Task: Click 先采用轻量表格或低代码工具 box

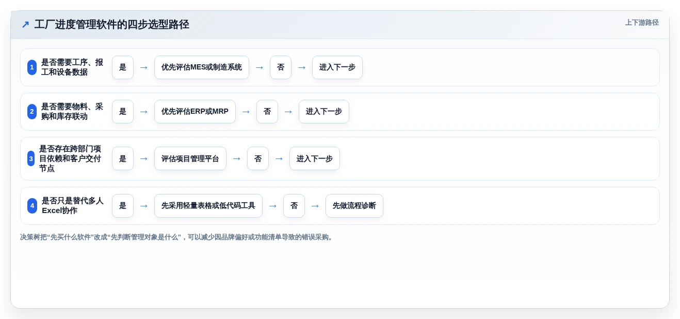Action: (208, 206)
